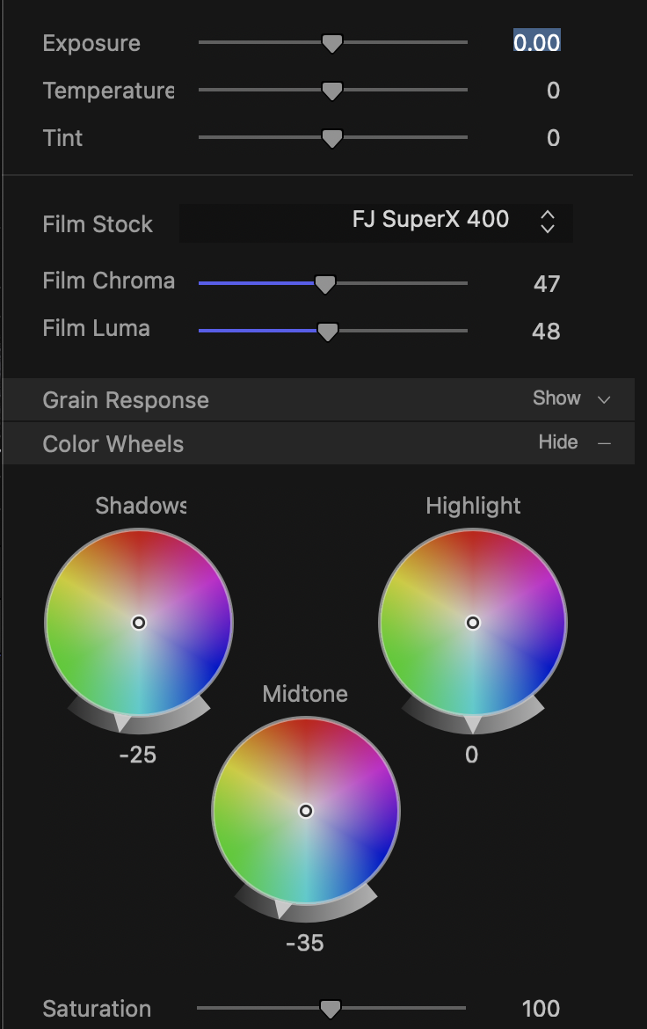Click the Film Chroma slider handle

tap(325, 284)
